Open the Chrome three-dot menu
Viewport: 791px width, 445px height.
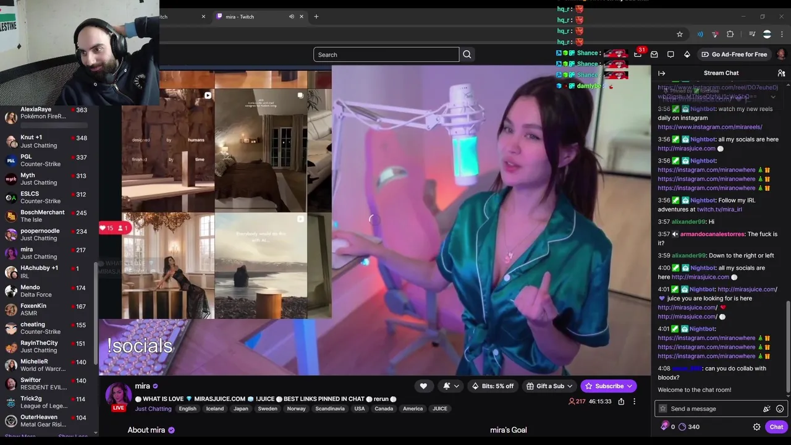click(782, 34)
